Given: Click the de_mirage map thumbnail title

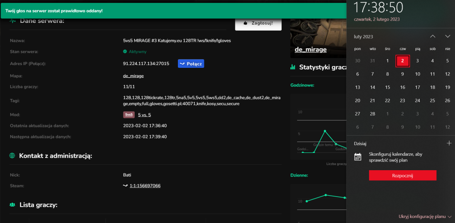Looking at the screenshot, I should point(310,50).
